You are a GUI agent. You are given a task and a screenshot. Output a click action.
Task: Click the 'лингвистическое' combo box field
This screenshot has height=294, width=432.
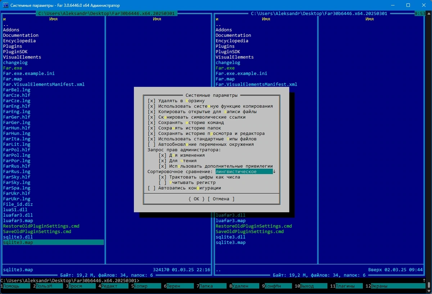pyautogui.click(x=244, y=172)
